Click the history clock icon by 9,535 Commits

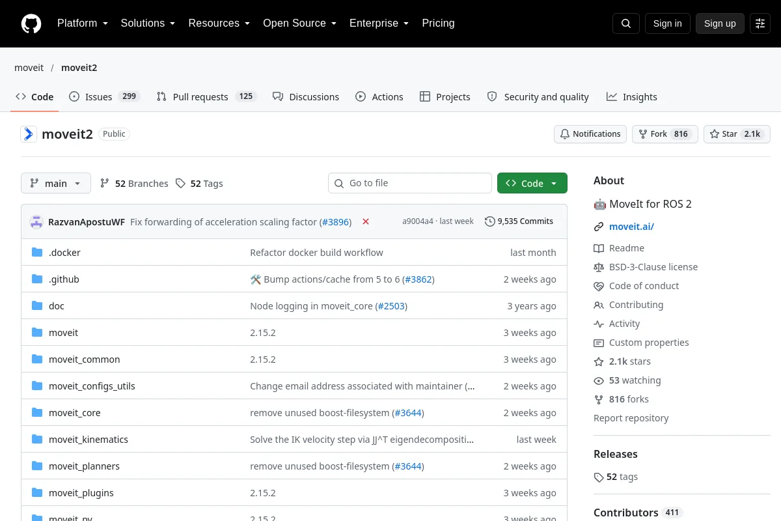coord(490,221)
